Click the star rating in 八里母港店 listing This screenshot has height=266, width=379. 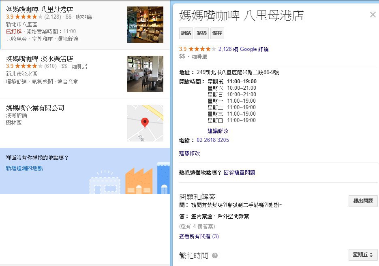tap(29, 17)
